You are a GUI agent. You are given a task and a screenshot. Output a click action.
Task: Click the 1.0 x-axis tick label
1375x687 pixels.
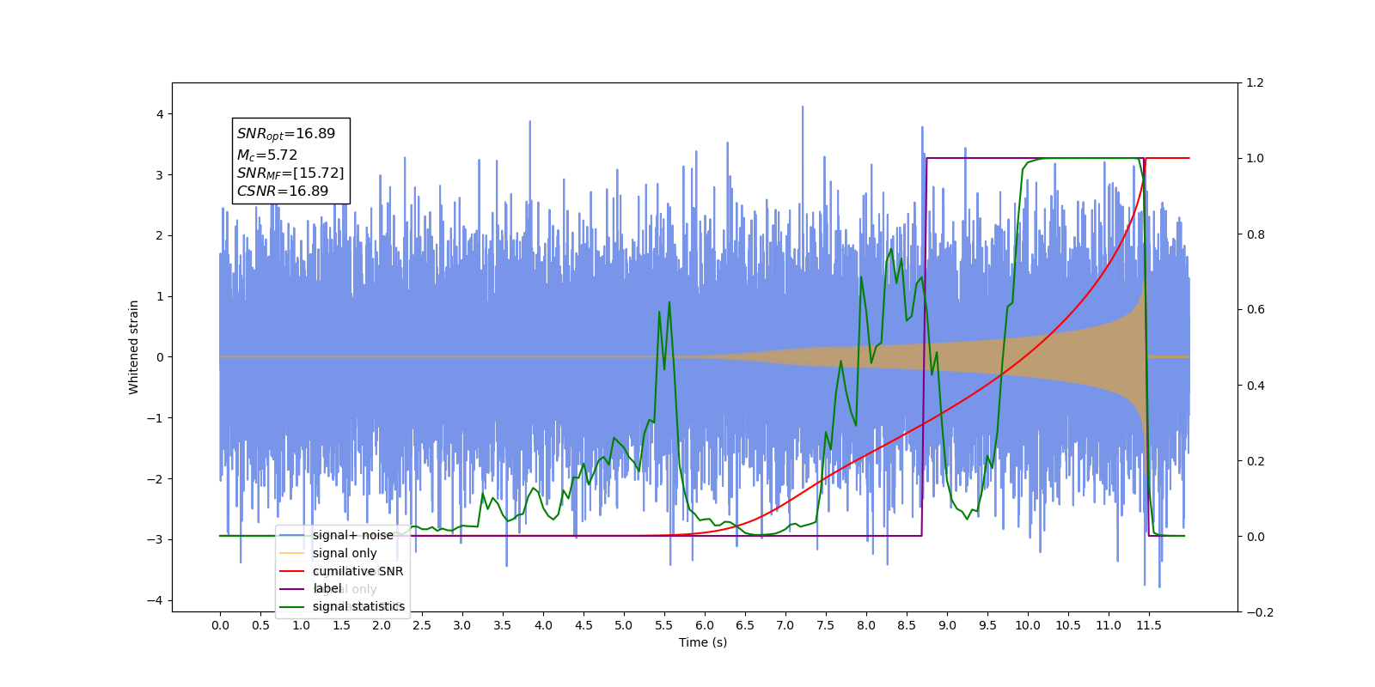[301, 625]
